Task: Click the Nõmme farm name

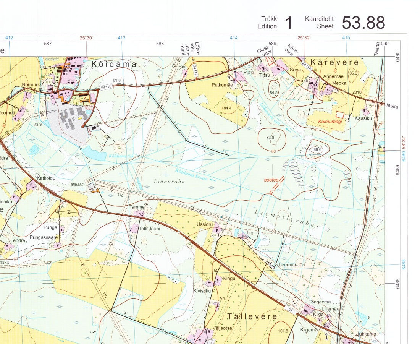Action: (x=30, y=85)
